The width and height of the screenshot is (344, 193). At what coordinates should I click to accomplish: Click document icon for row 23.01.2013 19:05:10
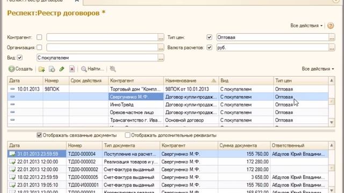tap(12, 185)
